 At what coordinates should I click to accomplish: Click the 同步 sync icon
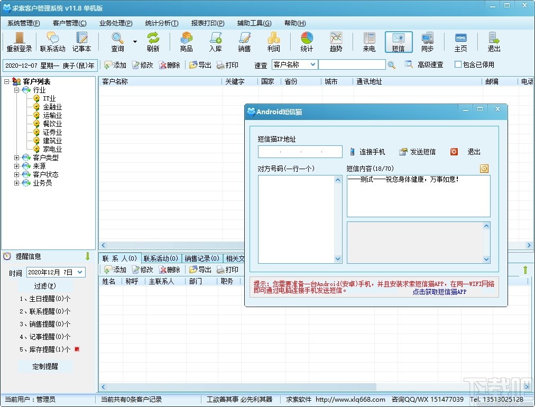tap(428, 42)
